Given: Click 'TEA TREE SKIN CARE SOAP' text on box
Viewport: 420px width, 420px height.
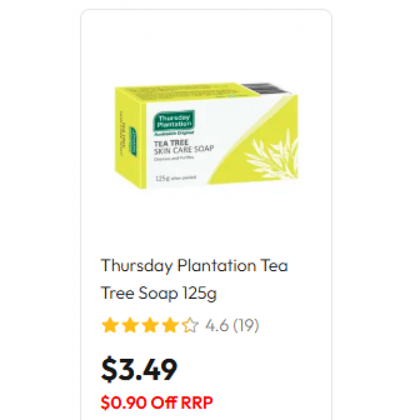Looking at the screenshot, I should (x=184, y=147).
